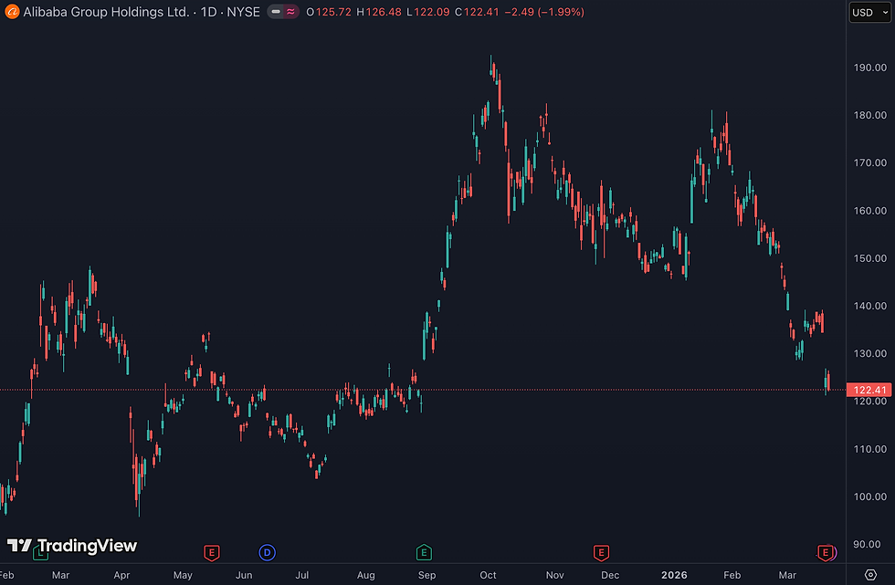Click the Jun label on the time axis

(244, 575)
